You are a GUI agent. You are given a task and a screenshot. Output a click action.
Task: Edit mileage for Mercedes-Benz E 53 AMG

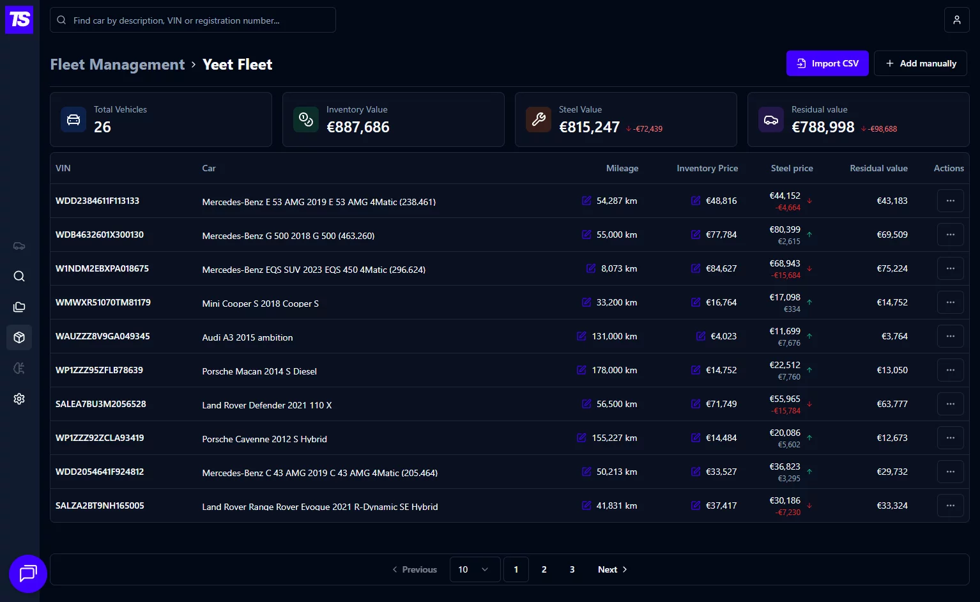[x=586, y=201]
